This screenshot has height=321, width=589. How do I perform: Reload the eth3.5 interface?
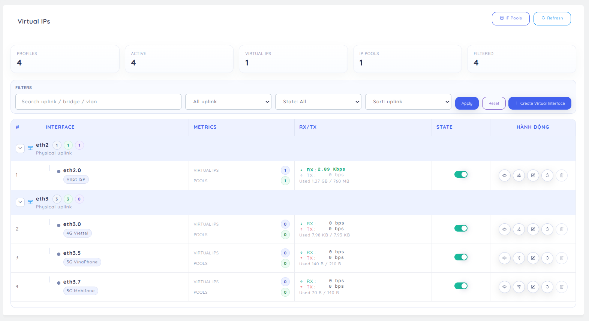(547, 258)
